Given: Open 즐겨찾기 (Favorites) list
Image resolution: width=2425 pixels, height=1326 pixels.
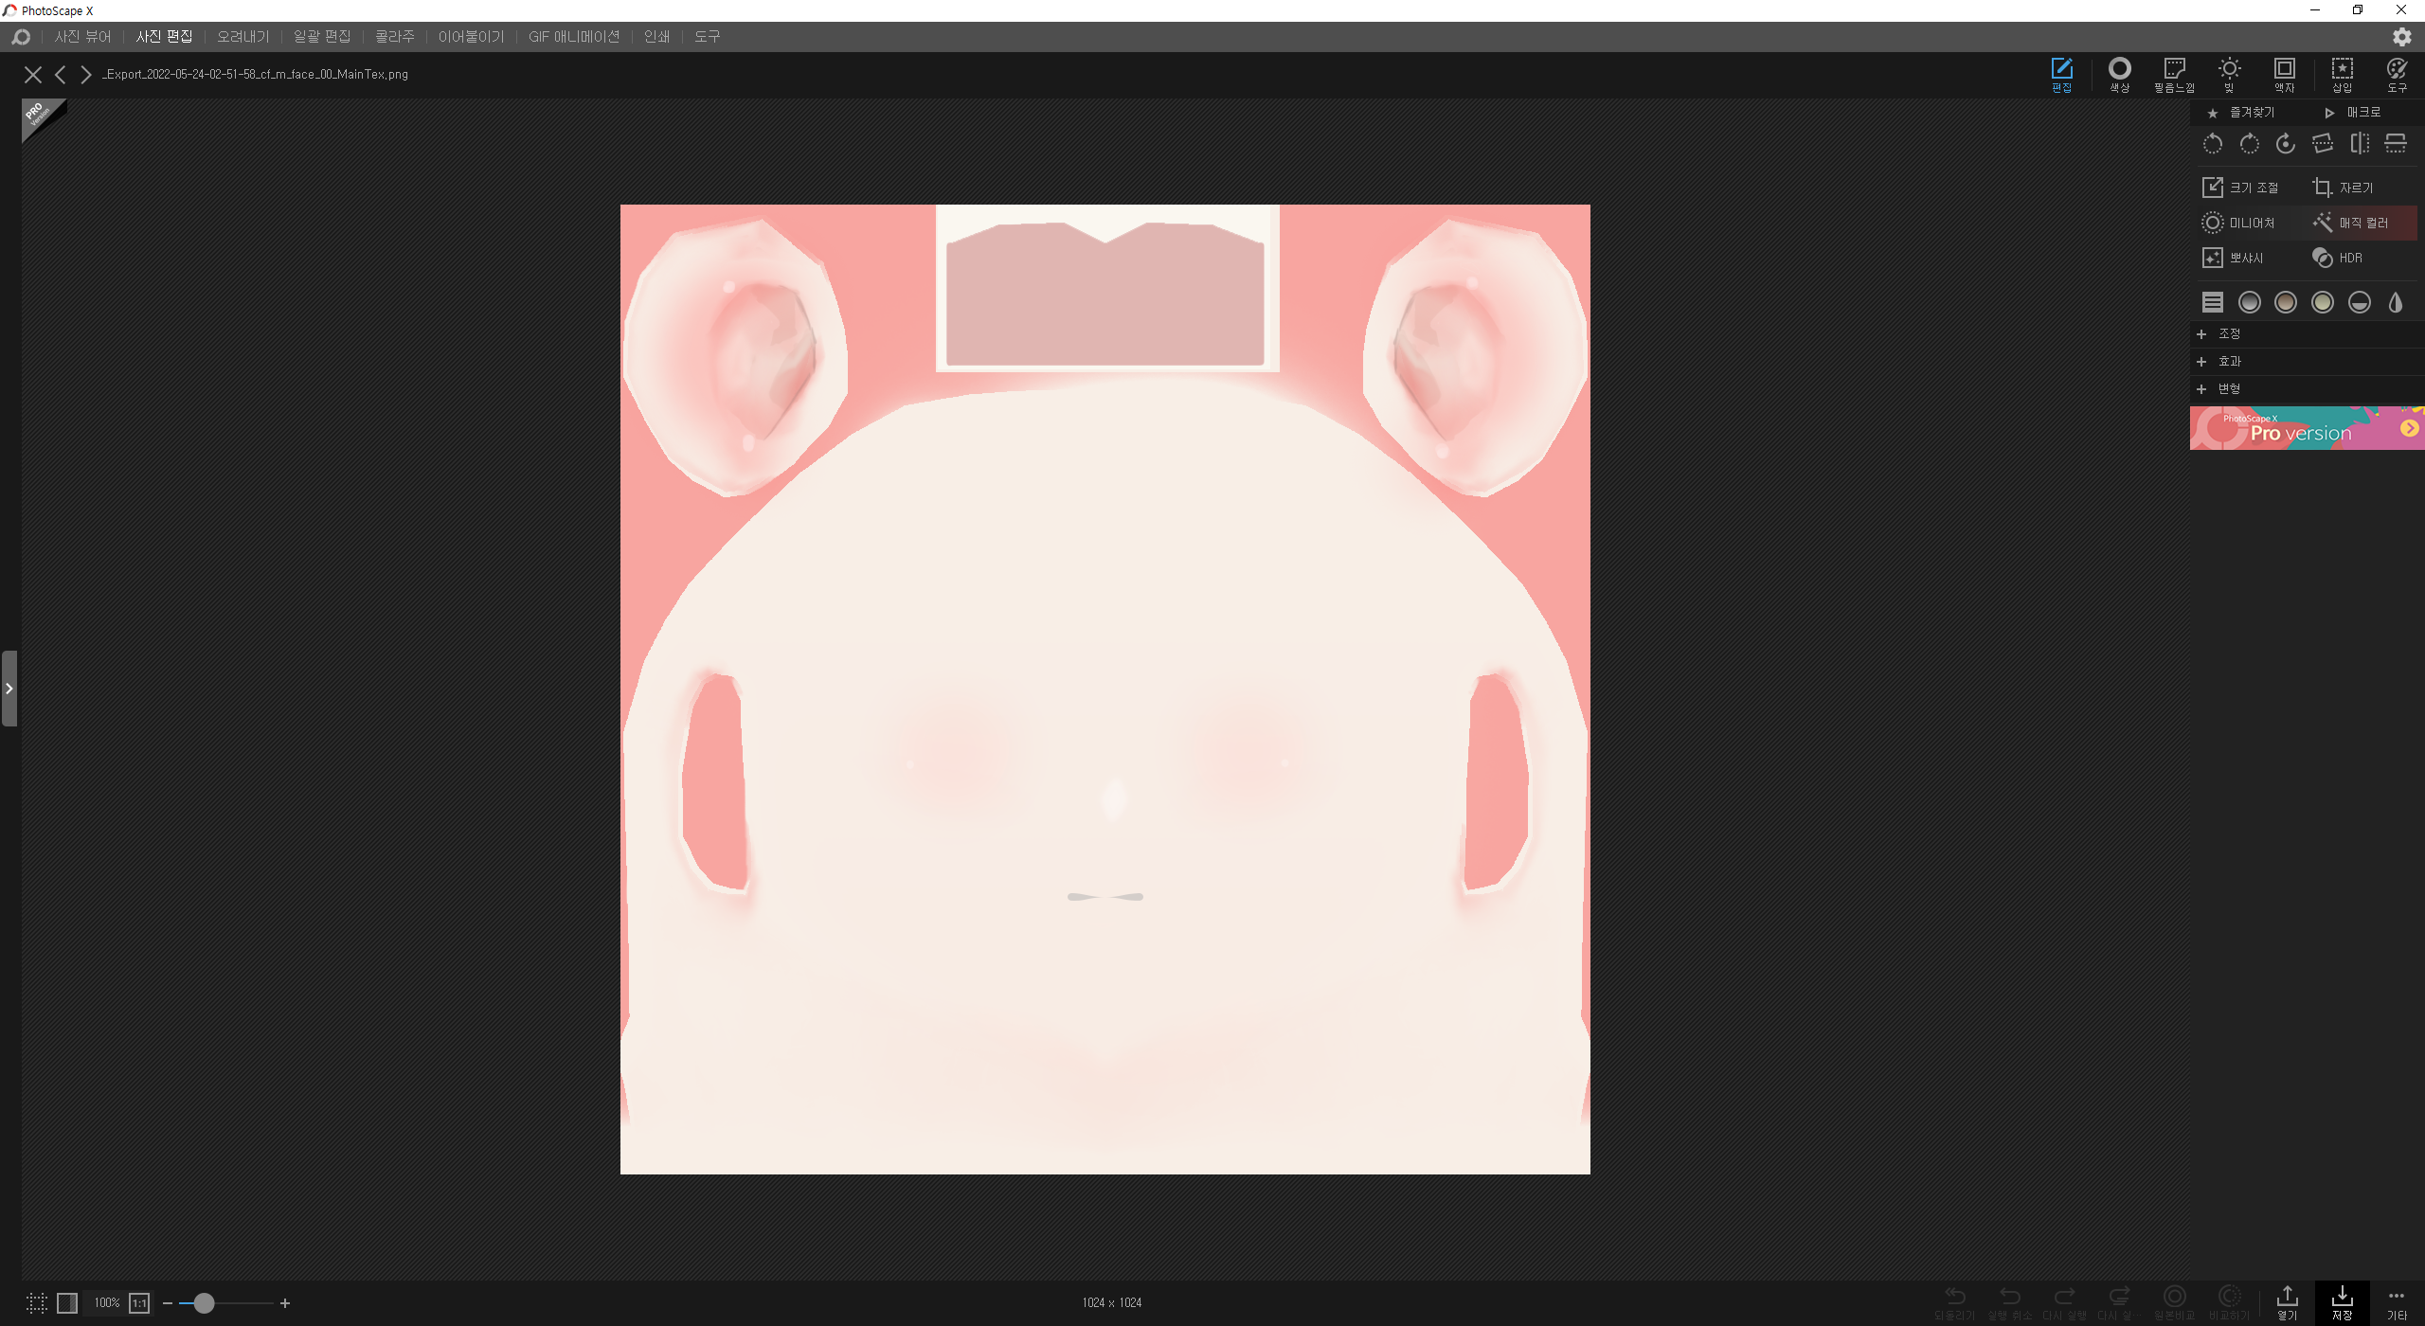Looking at the screenshot, I should coord(2241,113).
